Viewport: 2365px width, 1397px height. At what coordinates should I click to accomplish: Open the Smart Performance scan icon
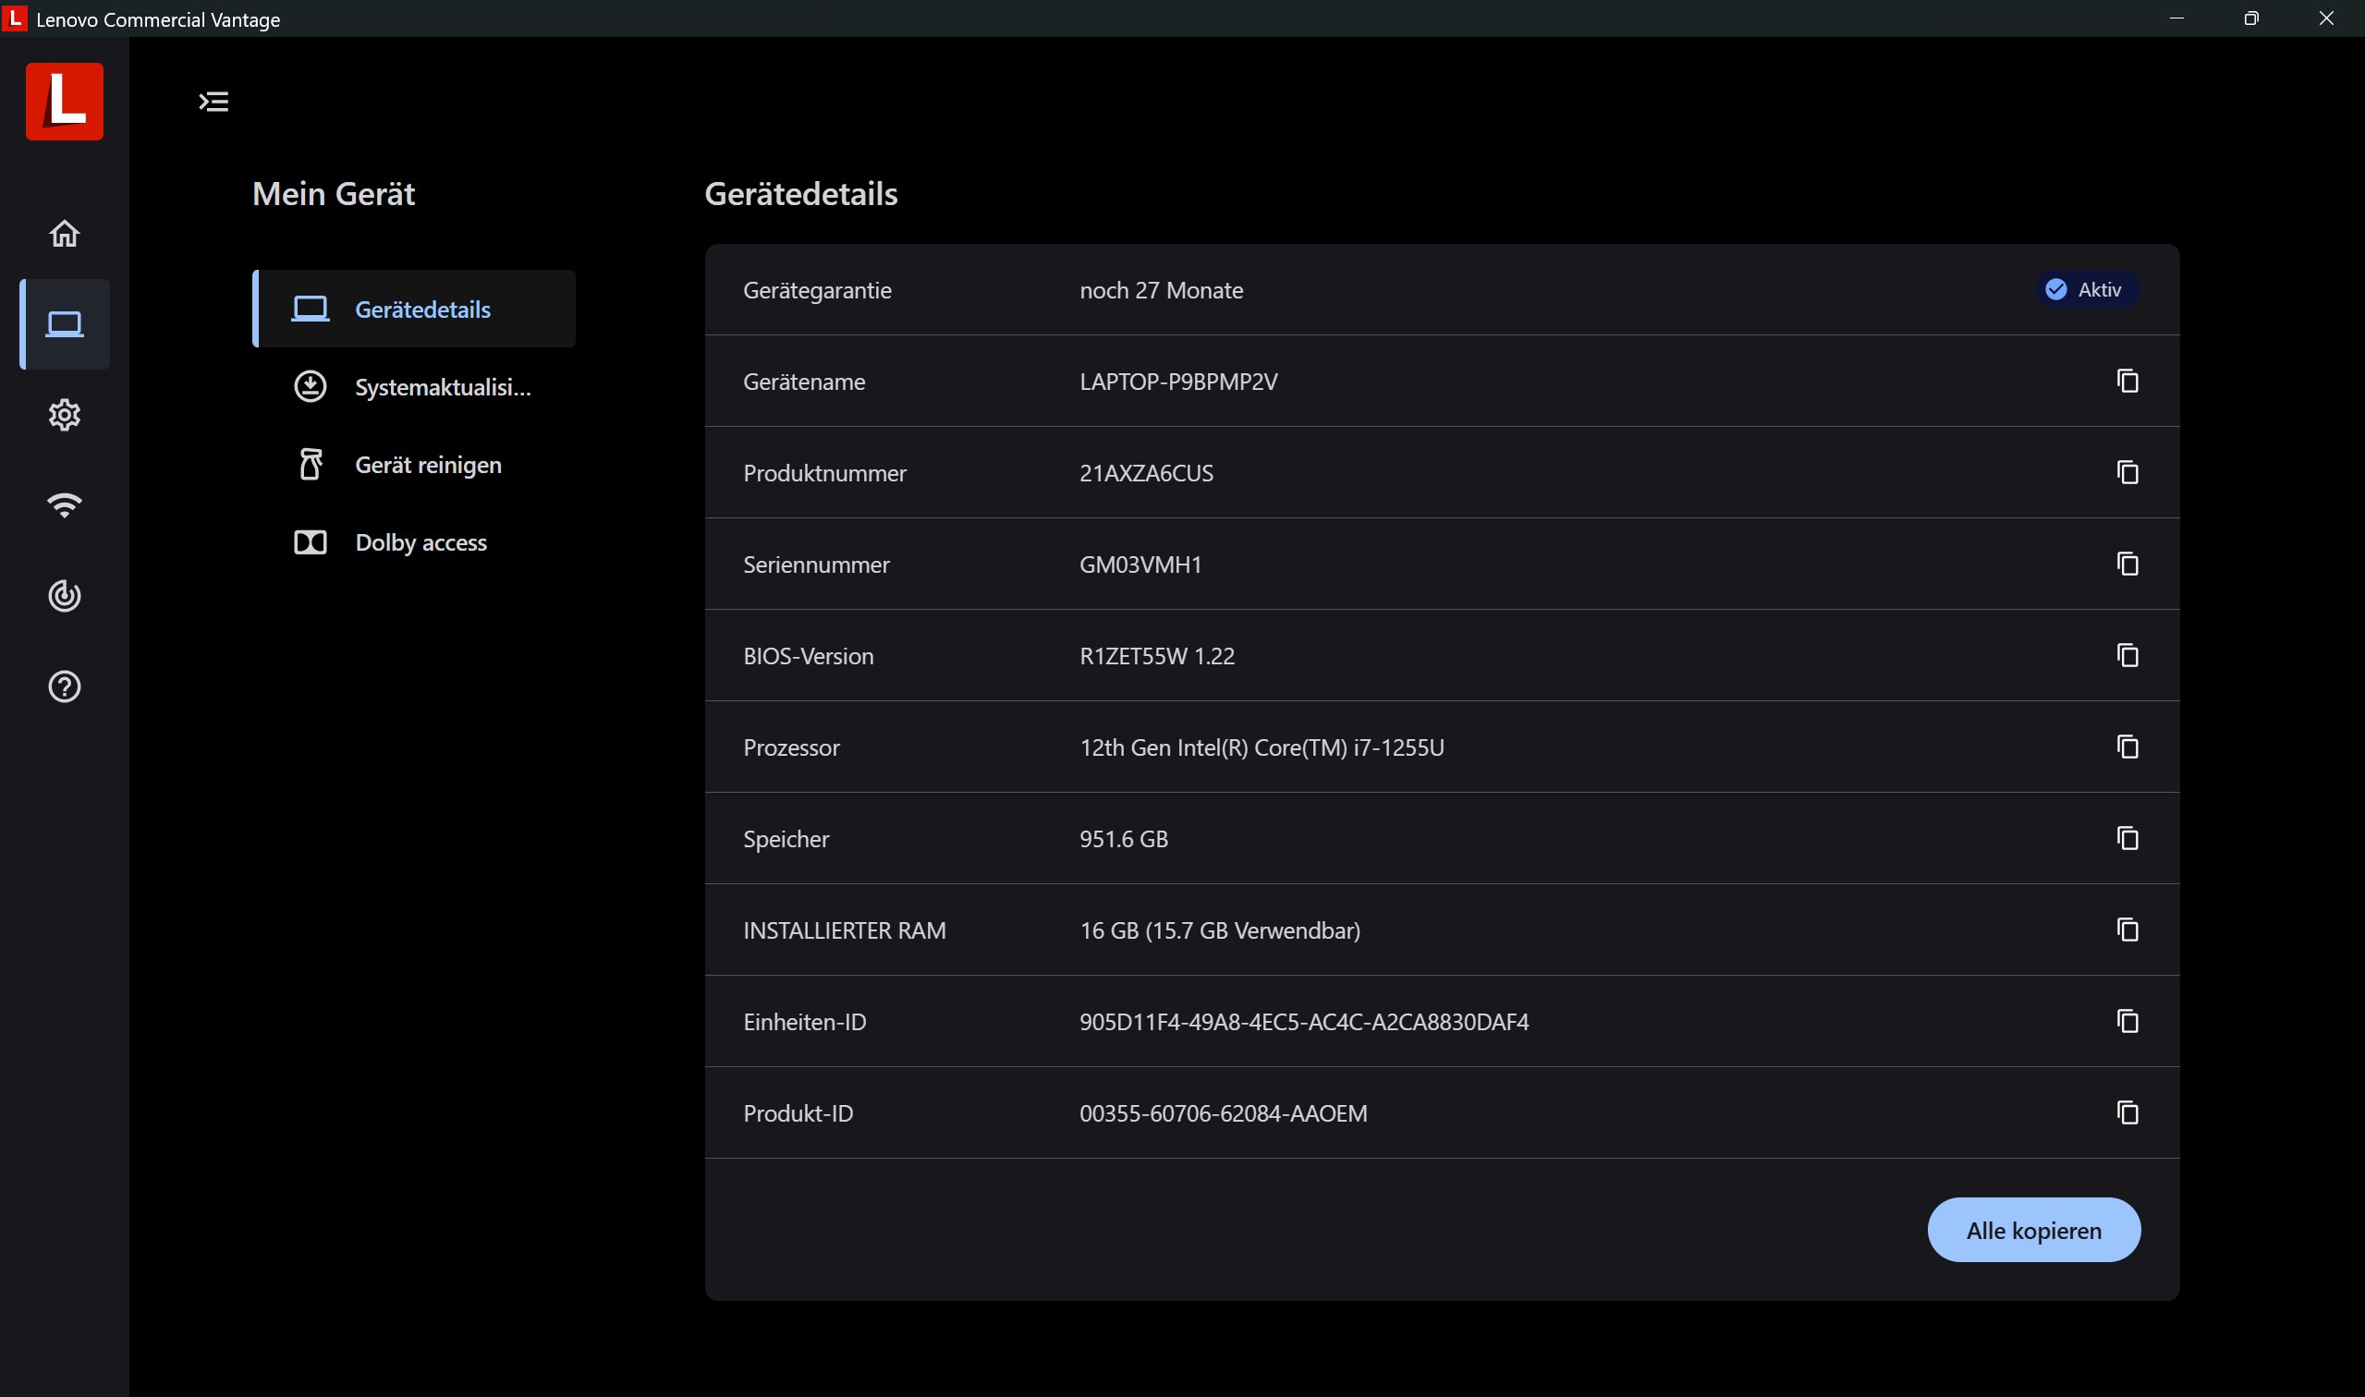point(64,596)
